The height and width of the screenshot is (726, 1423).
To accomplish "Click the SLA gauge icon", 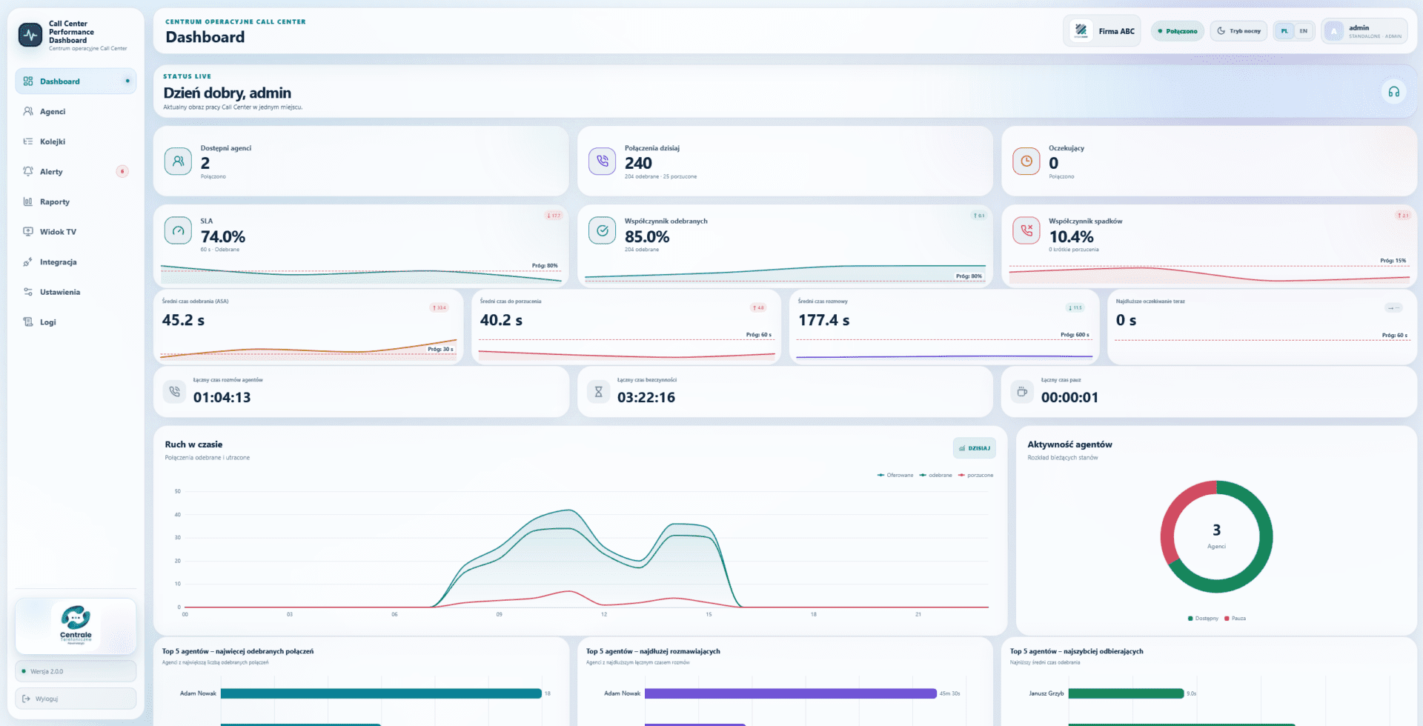I will (178, 230).
